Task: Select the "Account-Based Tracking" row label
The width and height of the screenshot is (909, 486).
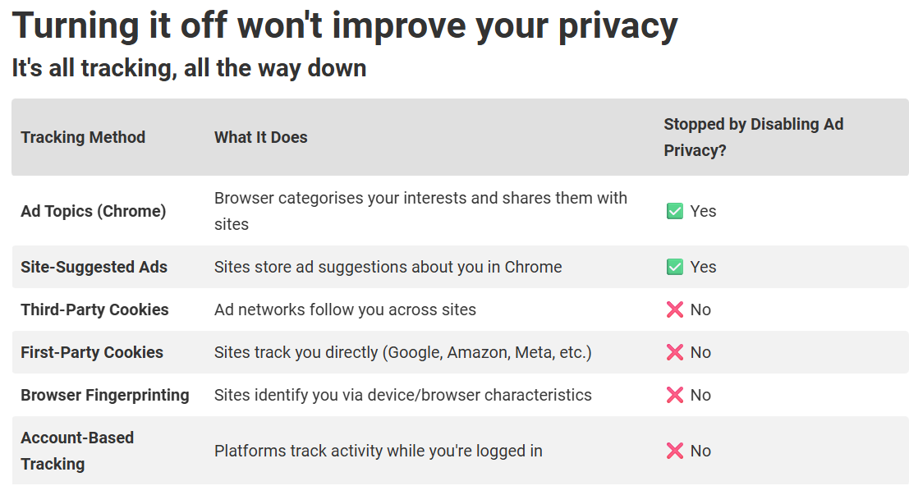Action: pyautogui.click(x=77, y=451)
